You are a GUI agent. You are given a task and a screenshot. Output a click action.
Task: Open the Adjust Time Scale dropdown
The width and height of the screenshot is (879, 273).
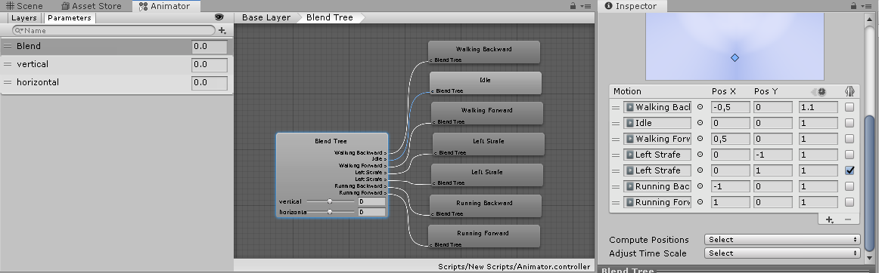coord(782,253)
